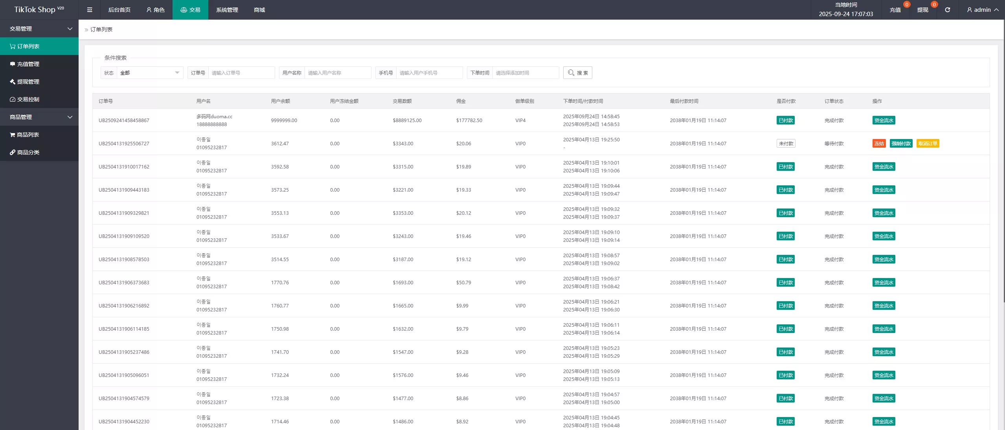Click the 提现 notification badge item

pos(922,10)
